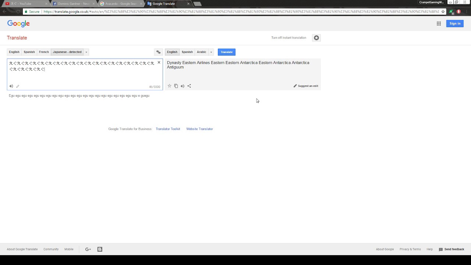
Task: Close the Dominic Gardner Facebook tab
Action: (93, 4)
